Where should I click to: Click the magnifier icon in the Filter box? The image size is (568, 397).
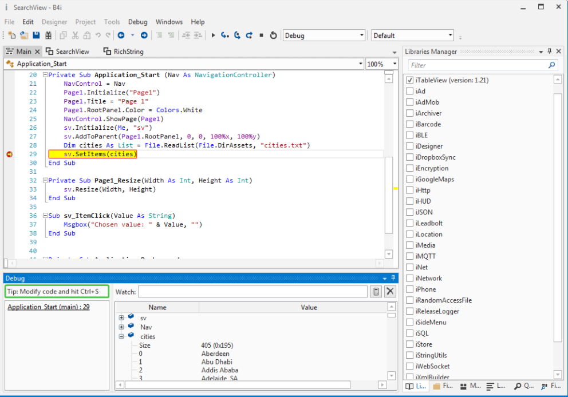click(x=551, y=65)
